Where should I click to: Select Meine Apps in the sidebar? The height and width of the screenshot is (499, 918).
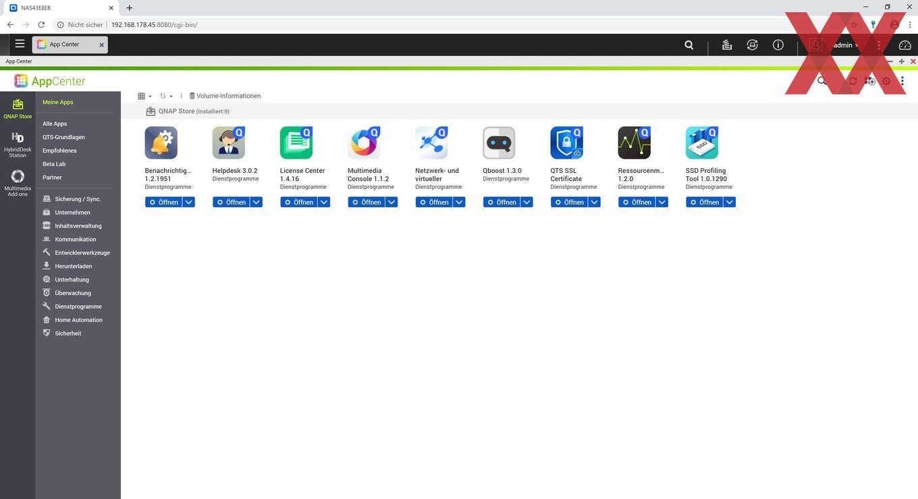58,102
